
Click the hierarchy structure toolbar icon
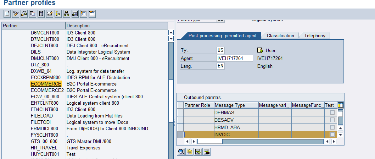click(x=66, y=14)
